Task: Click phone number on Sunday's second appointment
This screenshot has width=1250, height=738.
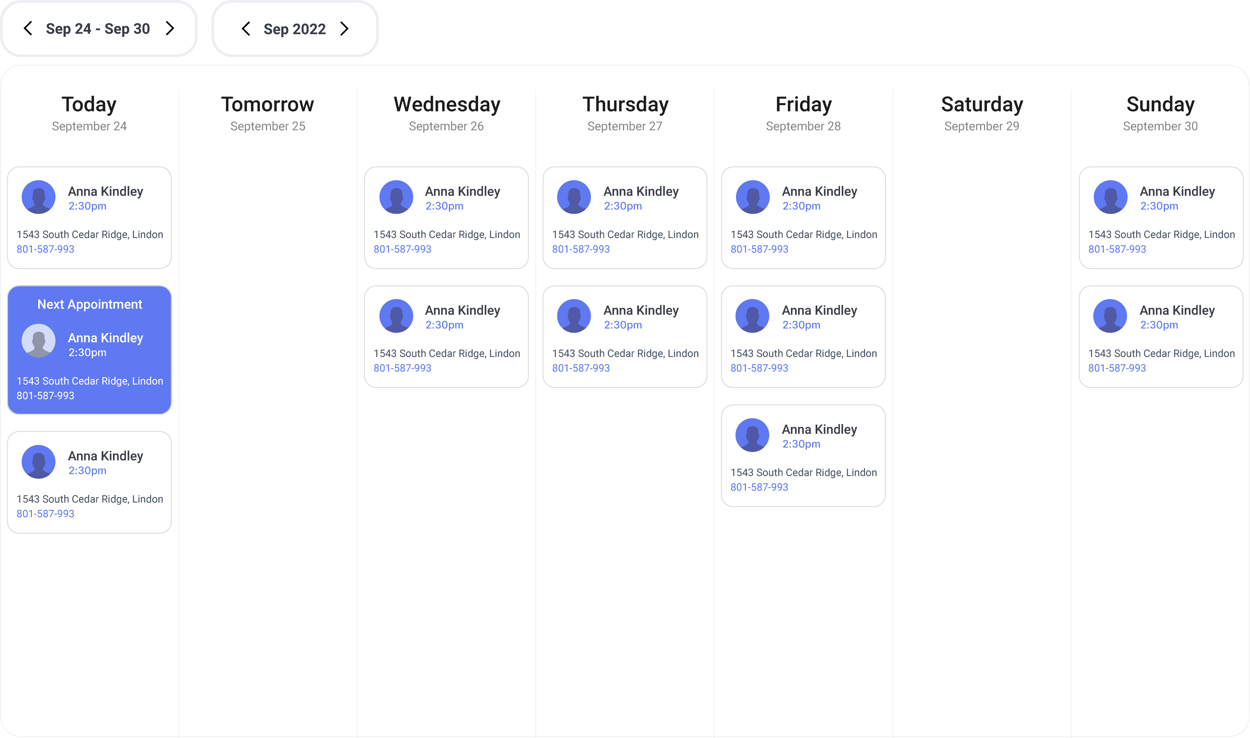Action: click(x=1117, y=368)
